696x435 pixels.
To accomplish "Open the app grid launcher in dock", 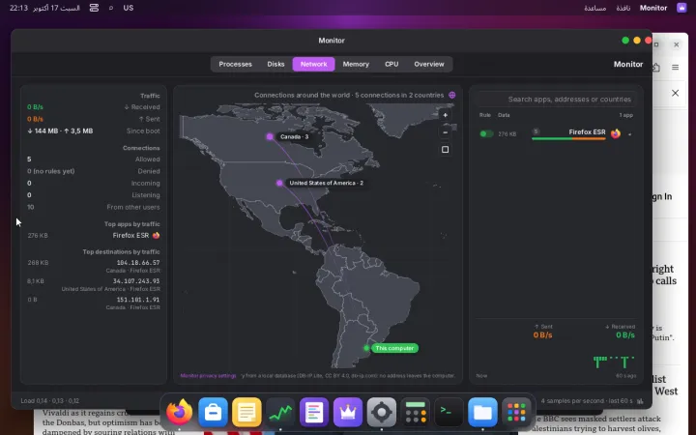I will [516, 413].
